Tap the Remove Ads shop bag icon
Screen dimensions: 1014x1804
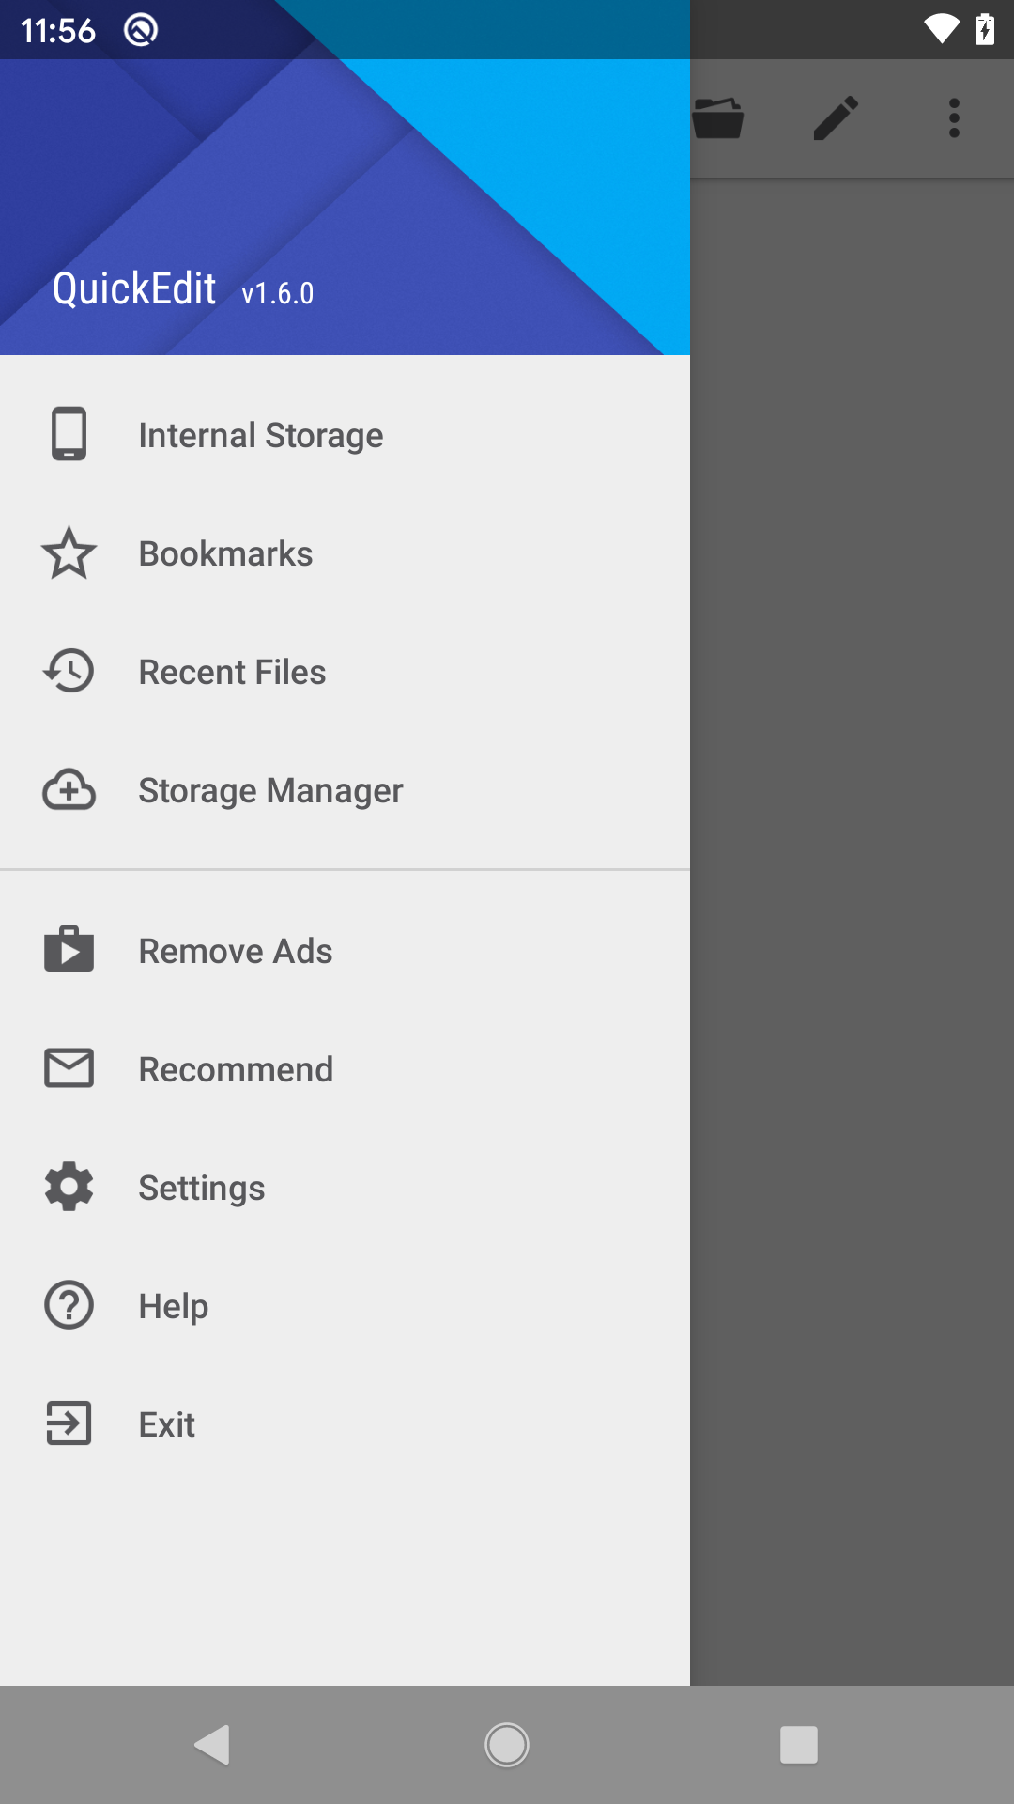69,949
